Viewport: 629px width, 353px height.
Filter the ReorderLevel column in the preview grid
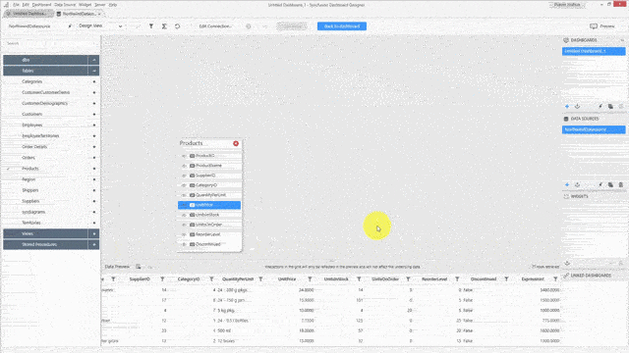457,278
